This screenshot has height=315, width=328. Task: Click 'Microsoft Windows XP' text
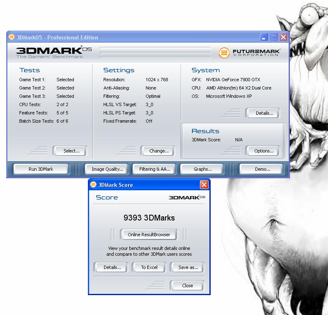tap(229, 96)
